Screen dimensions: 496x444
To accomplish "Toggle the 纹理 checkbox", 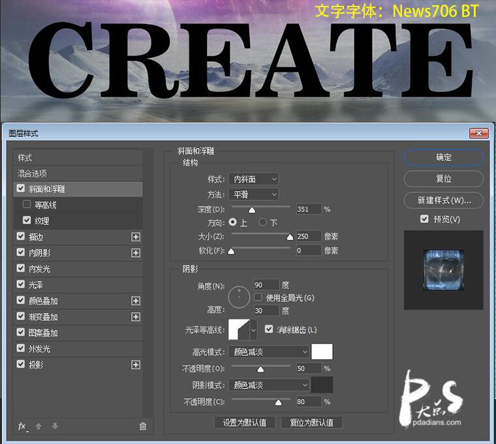I will (x=27, y=220).
